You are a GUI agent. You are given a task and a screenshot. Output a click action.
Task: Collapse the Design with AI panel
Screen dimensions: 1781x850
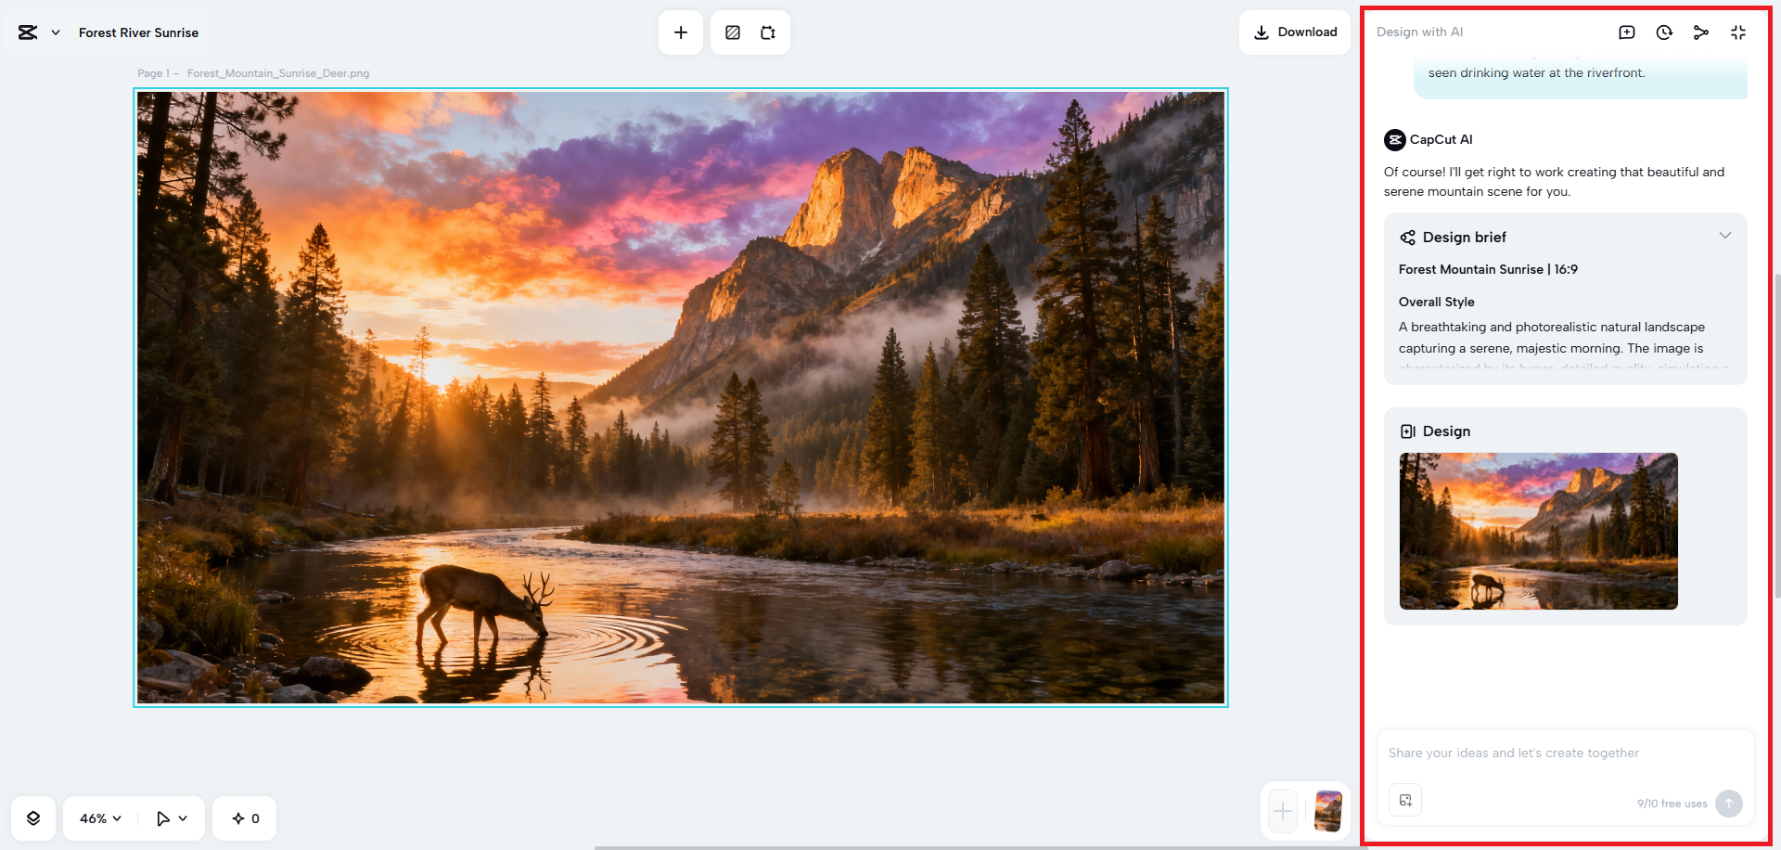click(1737, 32)
